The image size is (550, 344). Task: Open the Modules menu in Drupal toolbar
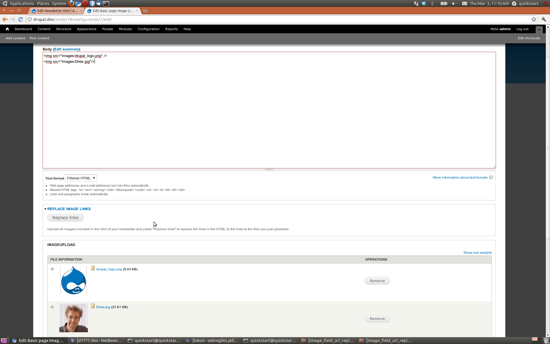125,29
